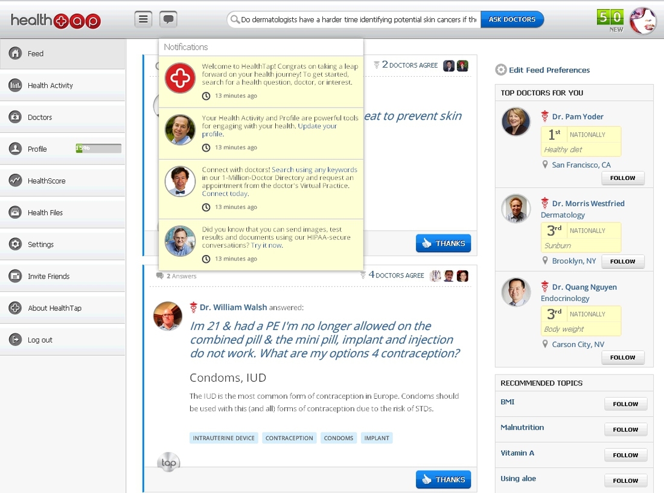Open Dr. William Walsh's profile link
This screenshot has width=664, height=493.
pos(234,307)
